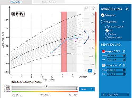
Task: Switch to the Einfluss-Faktoren tab
Action: click(x=49, y=2)
